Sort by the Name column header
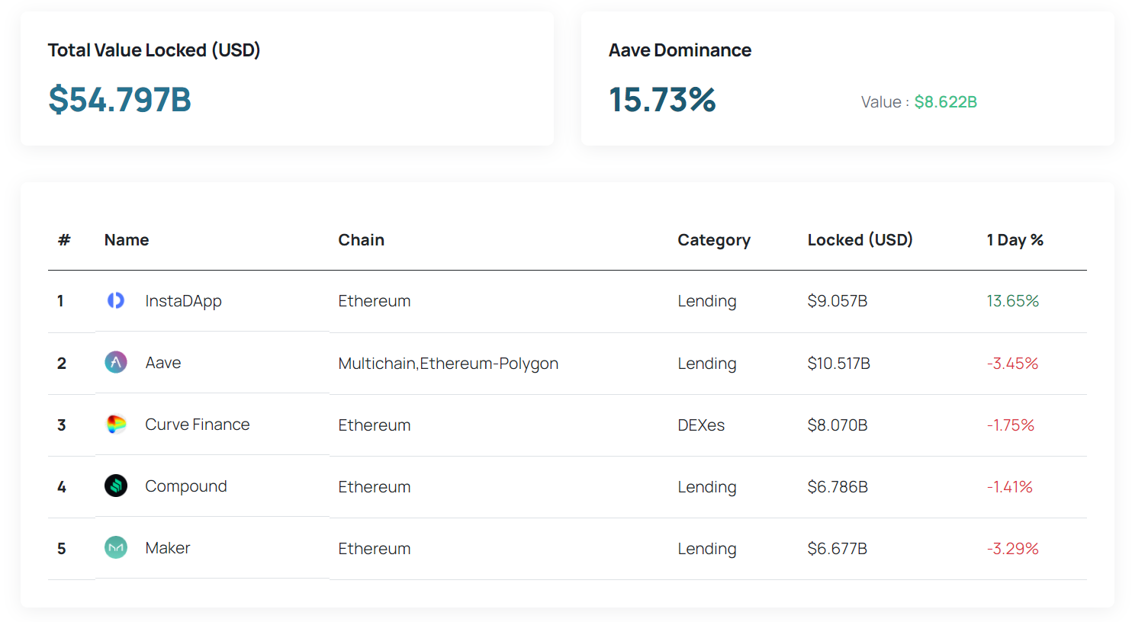This screenshot has height=622, width=1132. coord(127,240)
